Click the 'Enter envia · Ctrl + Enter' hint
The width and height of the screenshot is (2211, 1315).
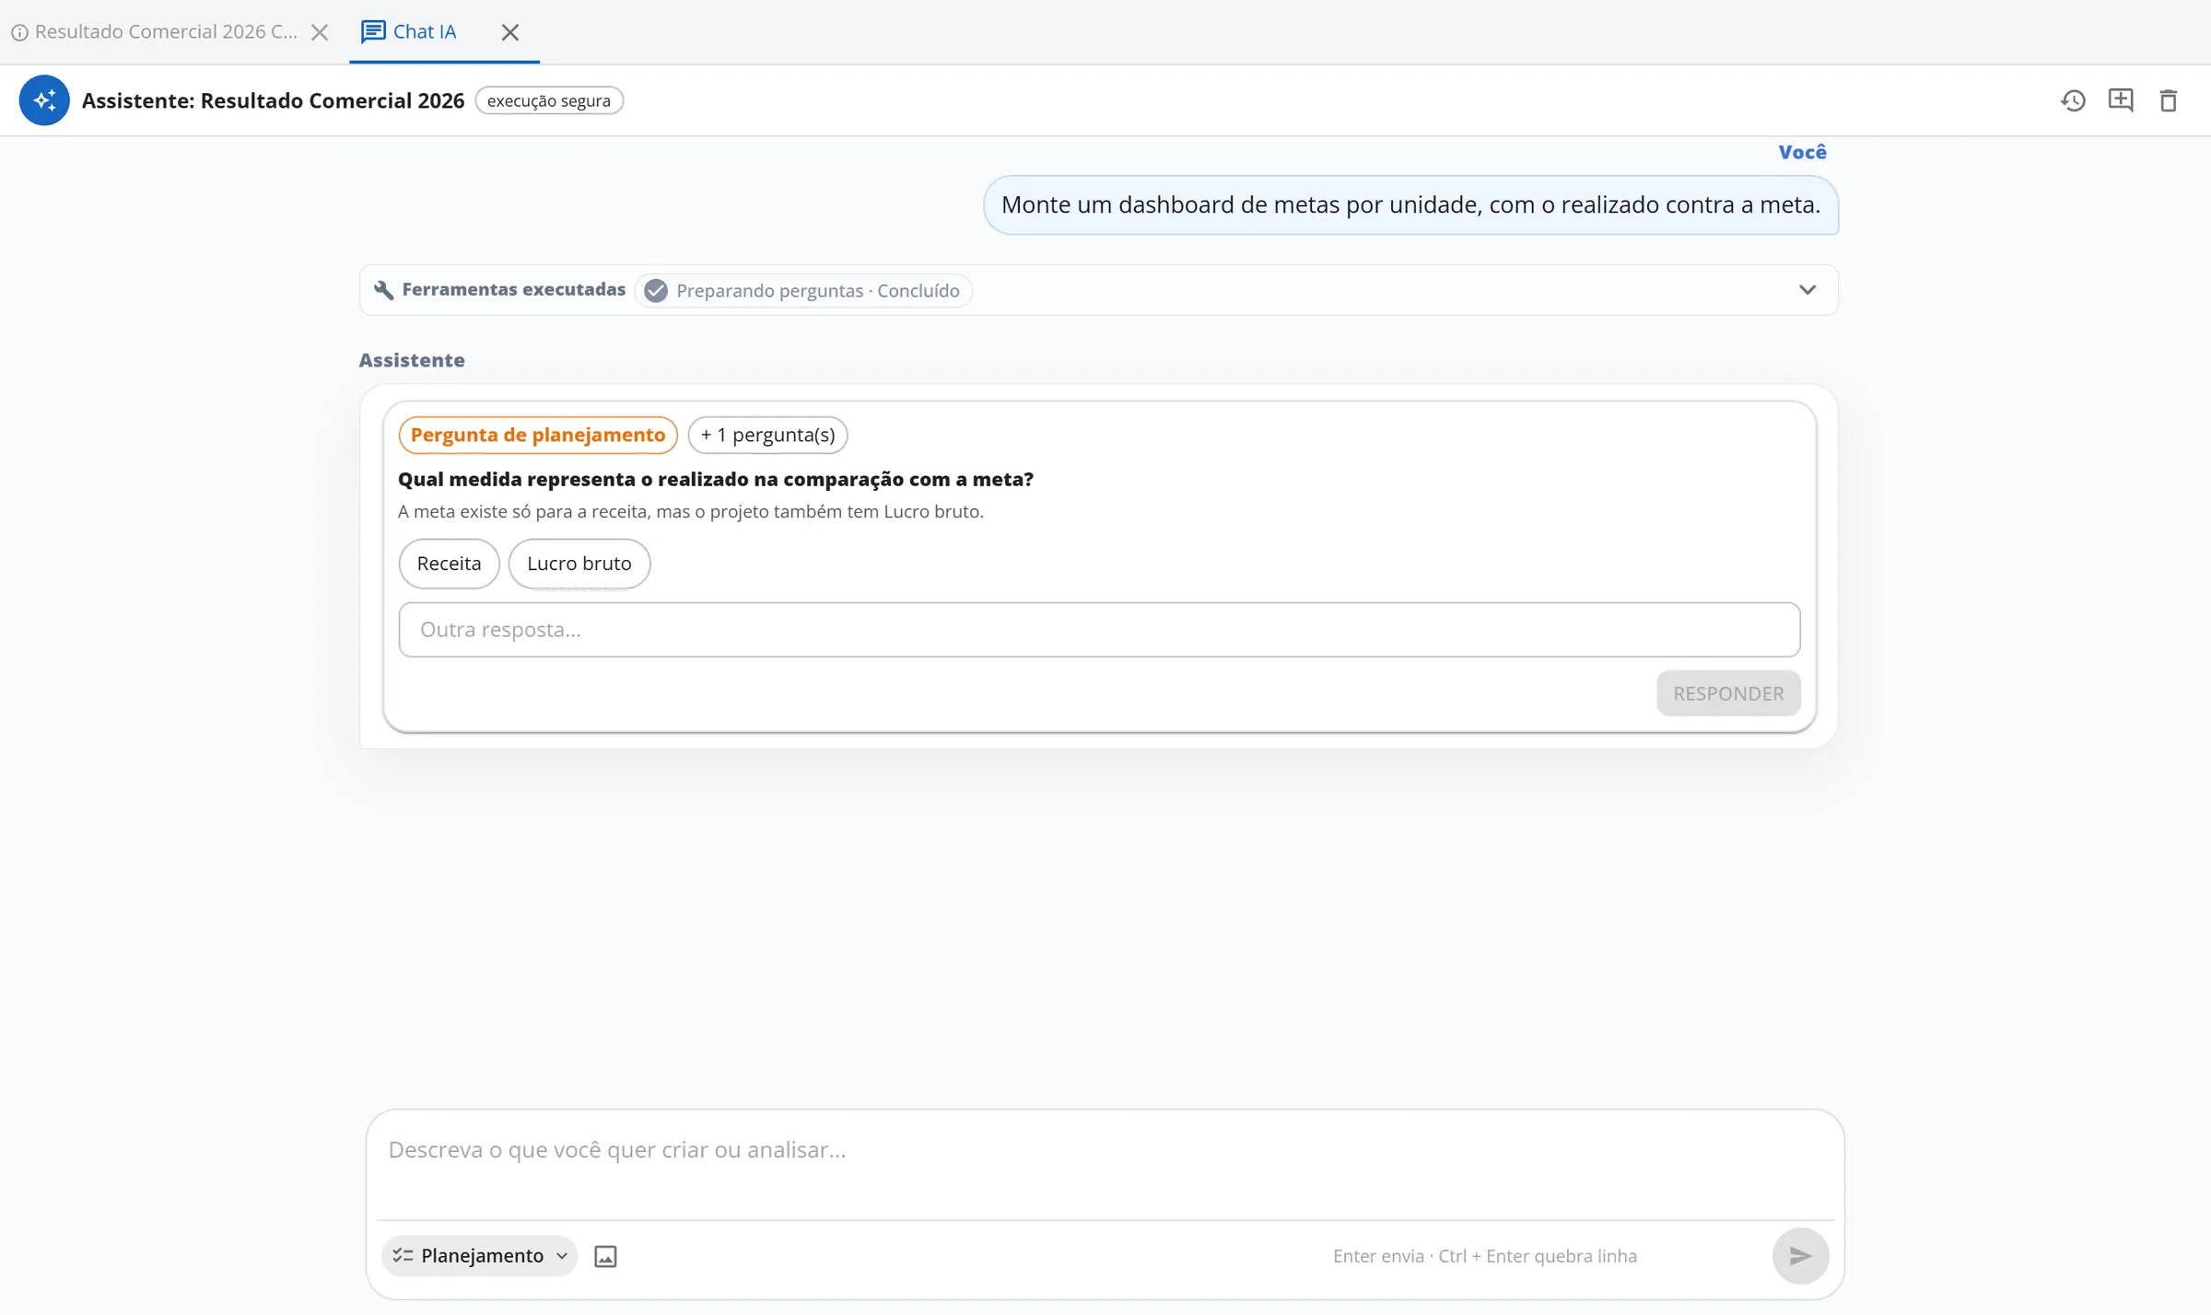[1485, 1256]
